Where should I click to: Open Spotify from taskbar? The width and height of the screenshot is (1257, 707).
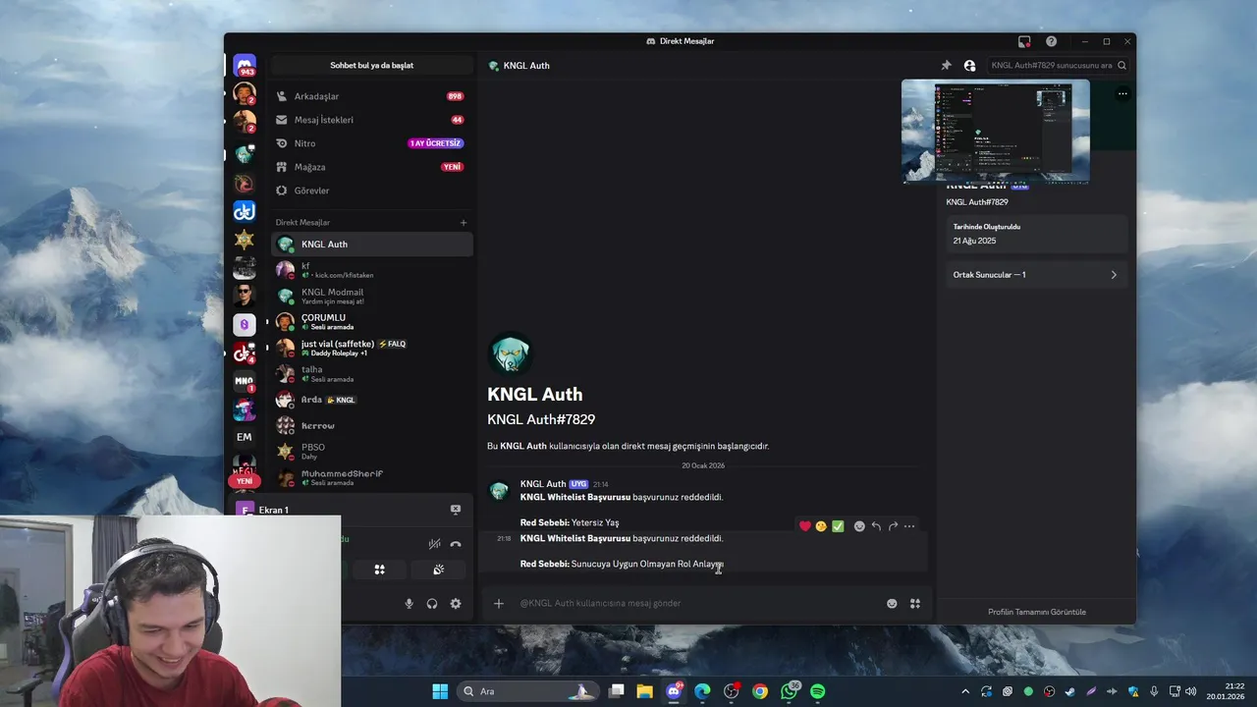point(817,691)
